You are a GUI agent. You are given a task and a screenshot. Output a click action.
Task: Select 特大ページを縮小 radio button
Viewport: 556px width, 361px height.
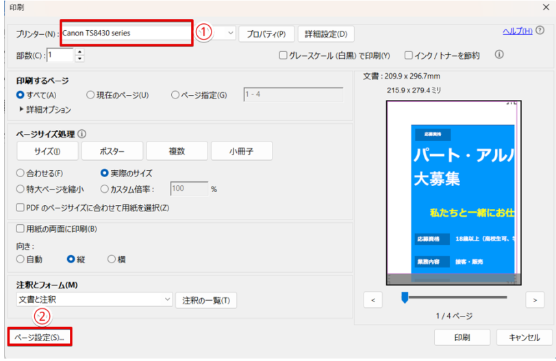click(21, 189)
